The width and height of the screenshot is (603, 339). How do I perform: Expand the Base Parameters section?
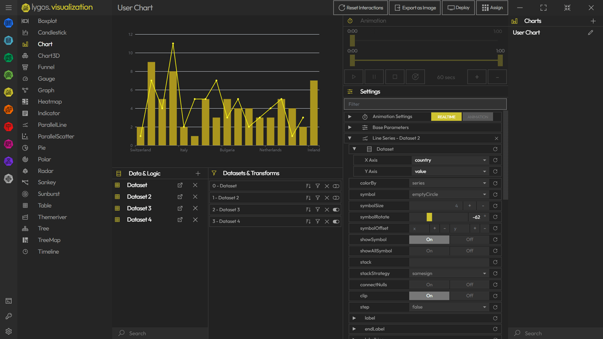350,127
